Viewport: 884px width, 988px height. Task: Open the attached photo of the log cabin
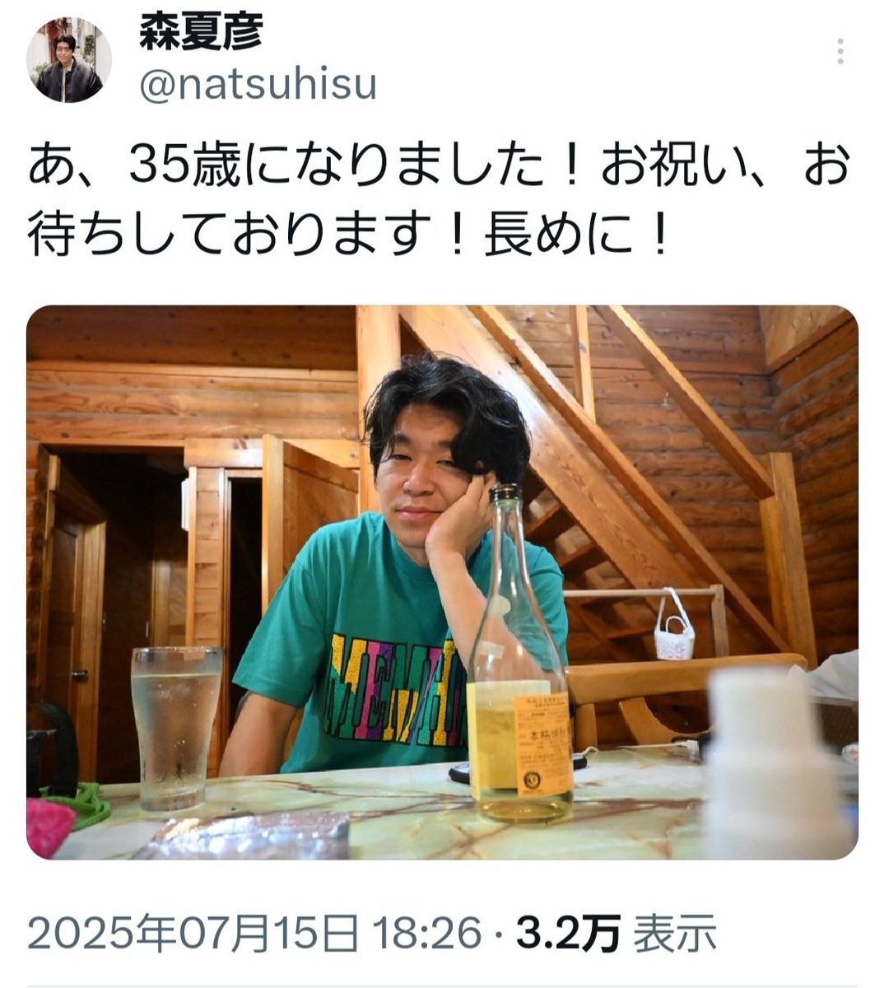pyautogui.click(x=442, y=582)
